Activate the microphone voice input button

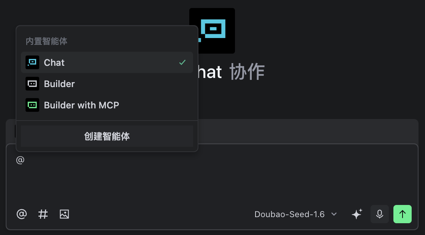click(380, 214)
